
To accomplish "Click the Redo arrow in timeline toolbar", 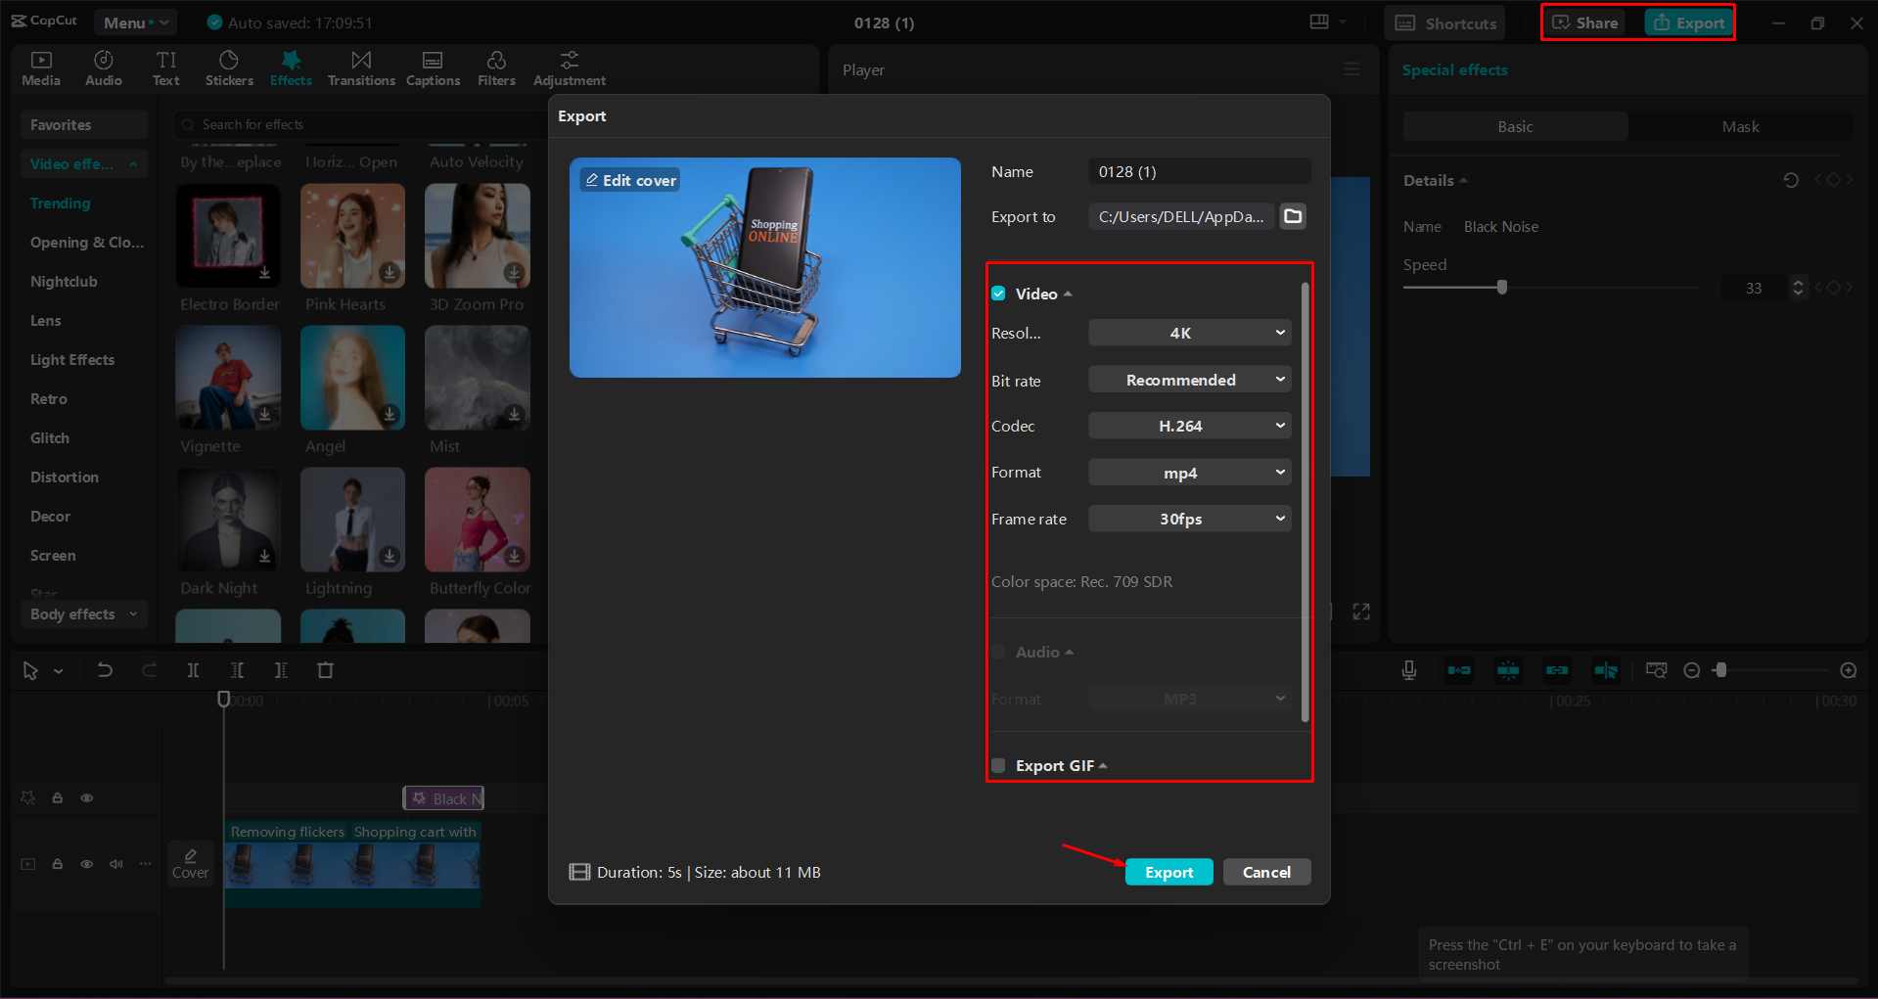I will (x=149, y=670).
